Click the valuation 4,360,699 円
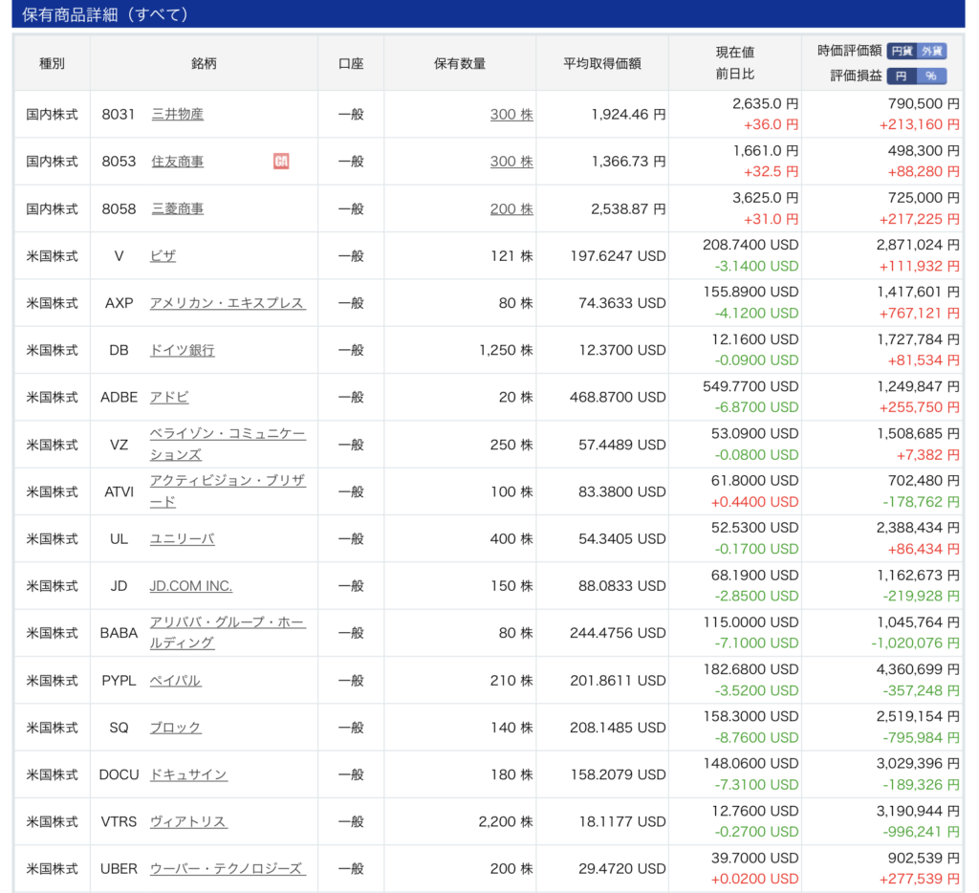This screenshot has height=893, width=979. point(918,669)
